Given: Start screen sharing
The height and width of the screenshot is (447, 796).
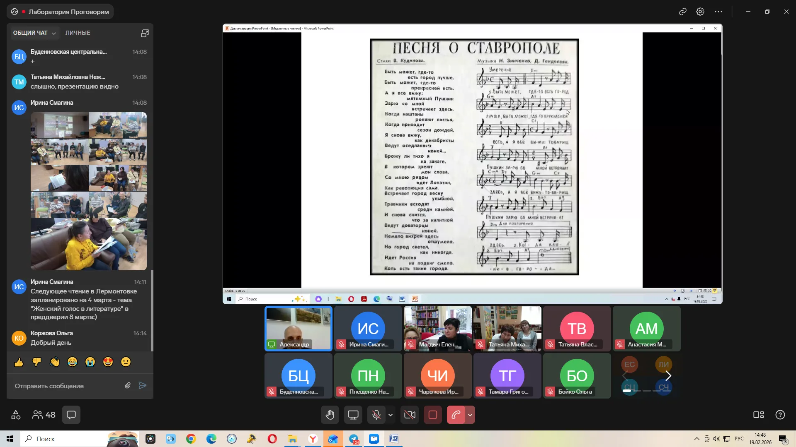Looking at the screenshot, I should [x=353, y=415].
